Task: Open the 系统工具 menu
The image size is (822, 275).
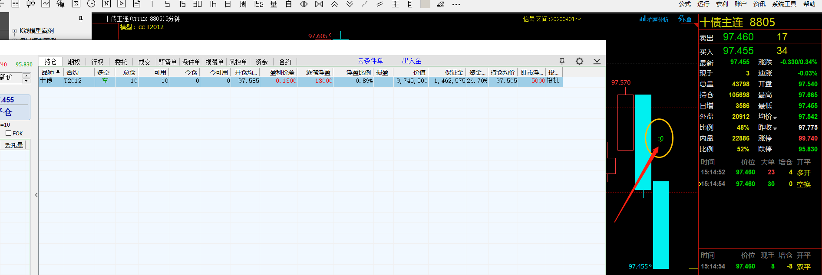Action: 784,4
